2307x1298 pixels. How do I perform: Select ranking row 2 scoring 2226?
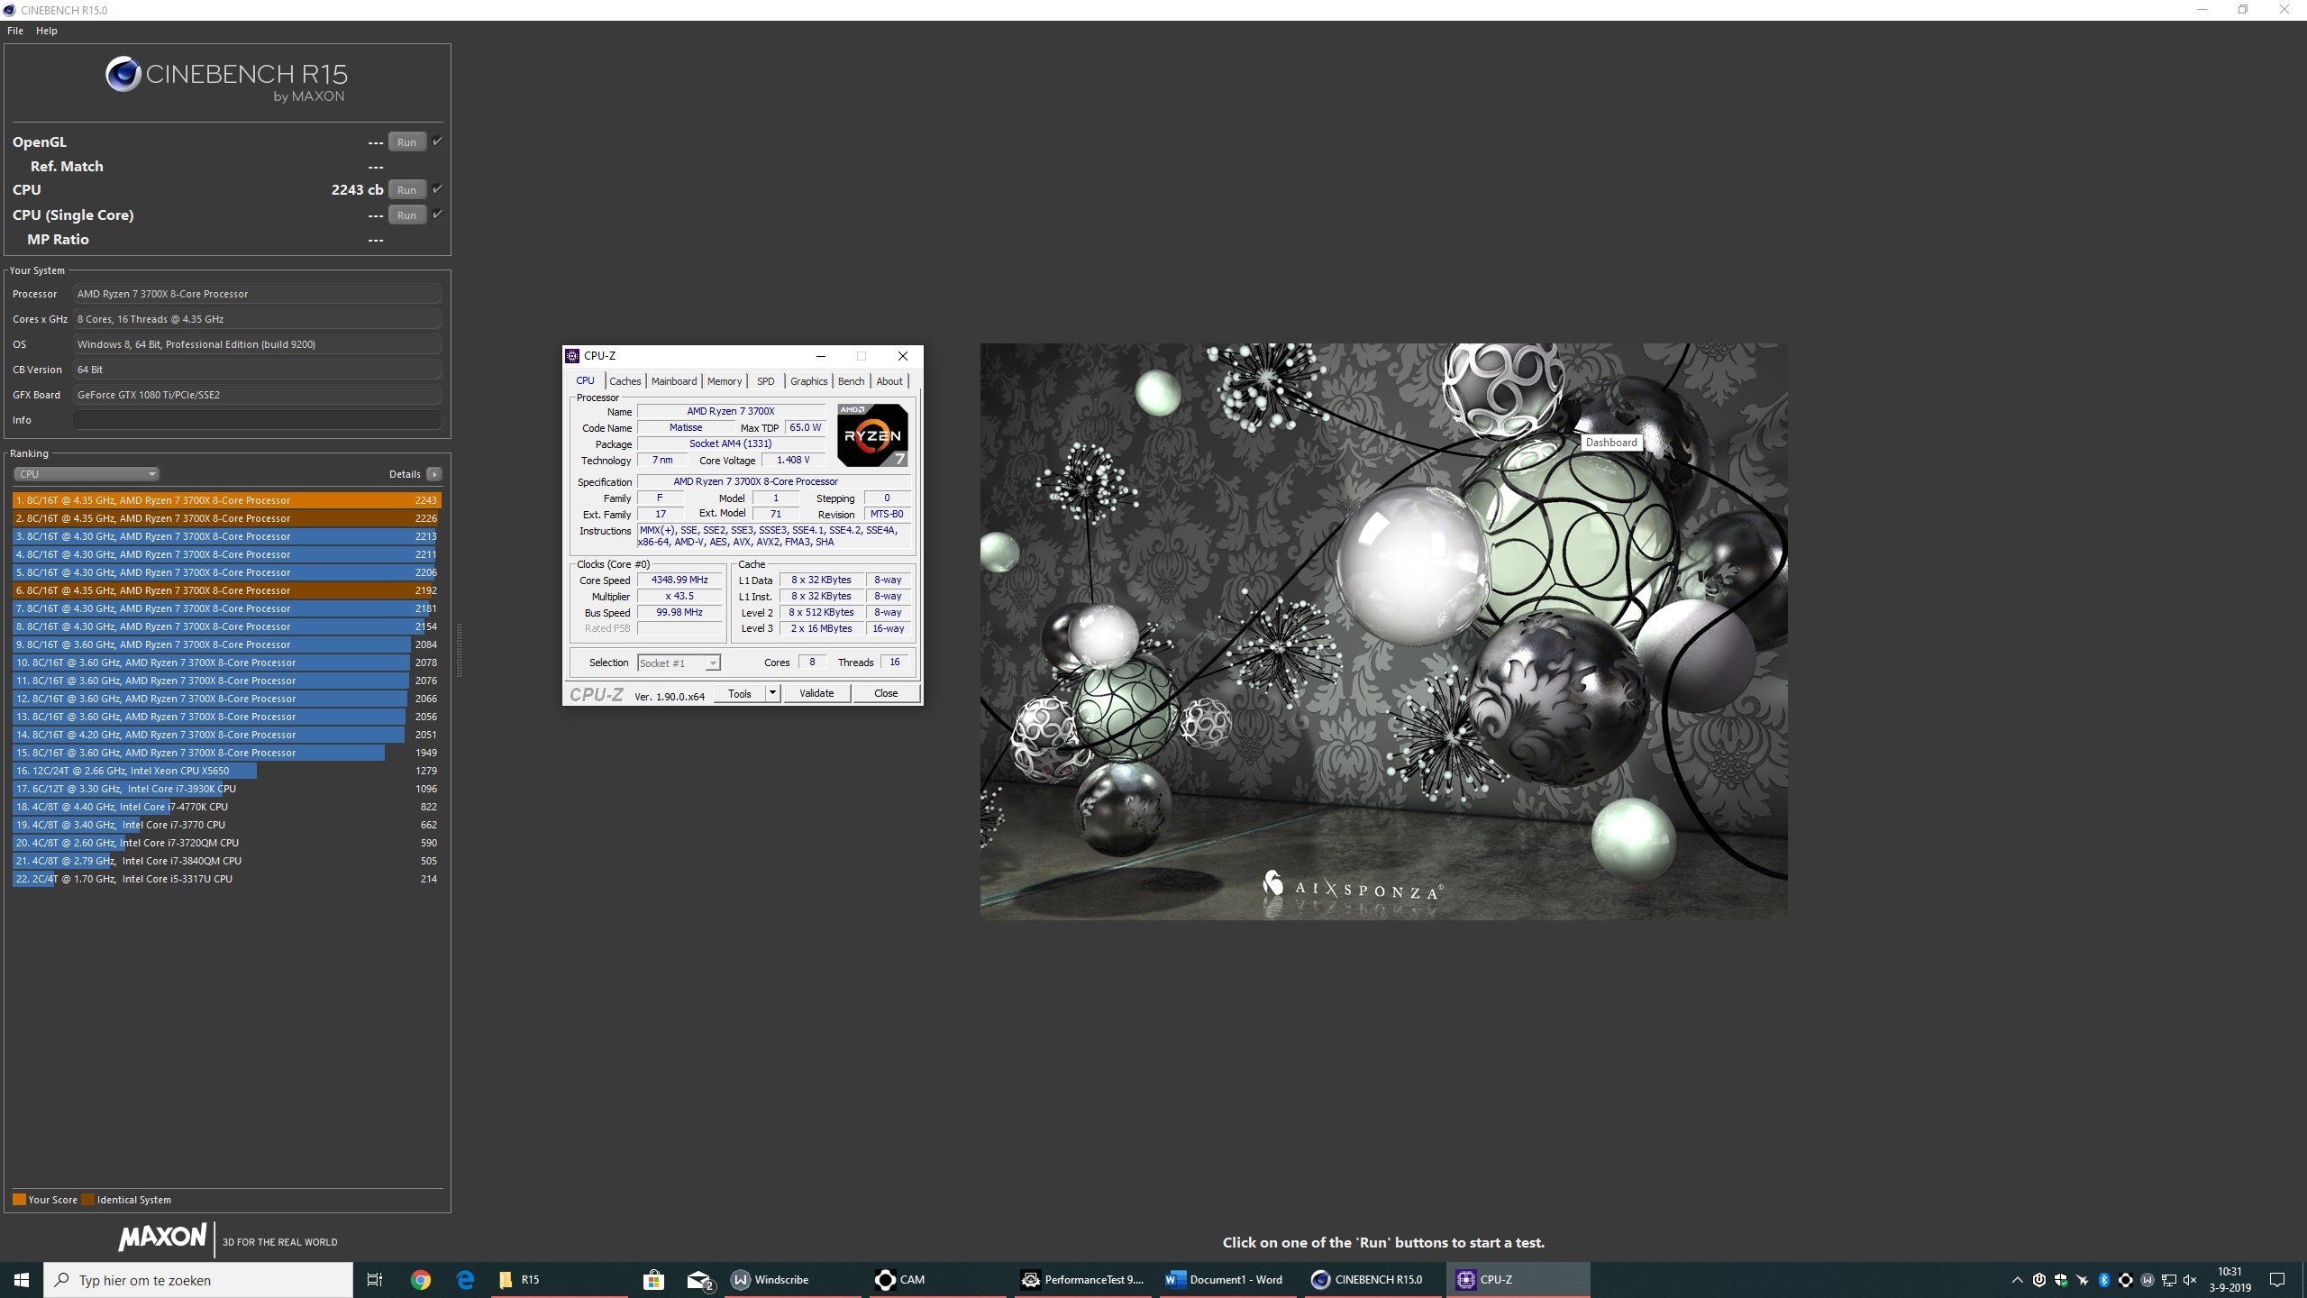pos(227,518)
